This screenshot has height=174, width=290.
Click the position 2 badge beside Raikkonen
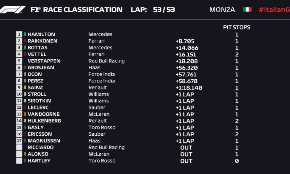(19, 41)
